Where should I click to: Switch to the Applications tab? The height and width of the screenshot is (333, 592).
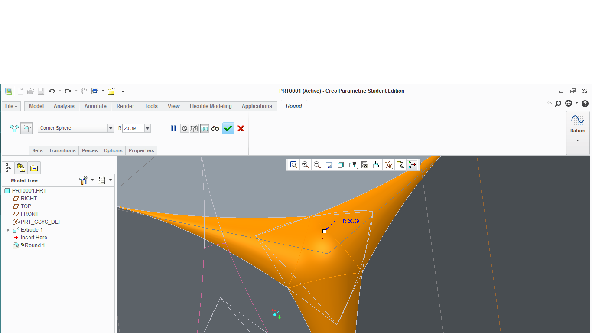(257, 106)
